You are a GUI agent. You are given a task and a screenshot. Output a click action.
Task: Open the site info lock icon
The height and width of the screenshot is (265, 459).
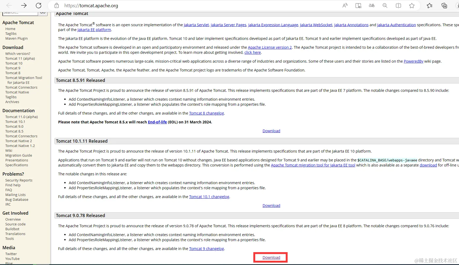(57, 5)
